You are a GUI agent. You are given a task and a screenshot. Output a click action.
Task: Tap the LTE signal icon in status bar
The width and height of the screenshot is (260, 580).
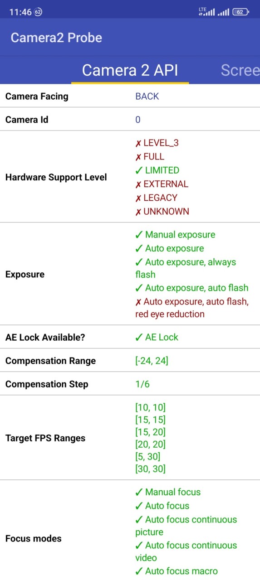(206, 12)
